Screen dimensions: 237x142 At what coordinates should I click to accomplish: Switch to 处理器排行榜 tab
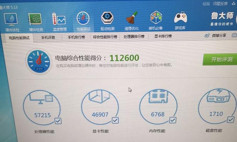(134, 37)
